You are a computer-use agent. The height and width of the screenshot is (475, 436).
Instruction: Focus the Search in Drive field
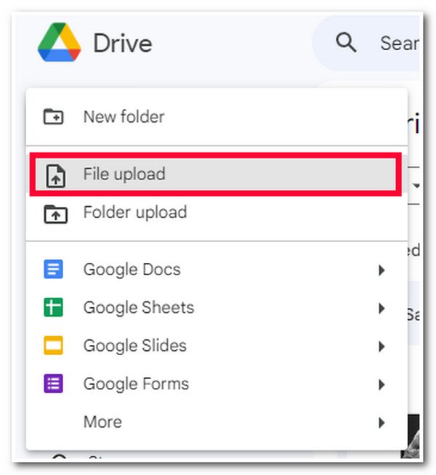tap(366, 43)
